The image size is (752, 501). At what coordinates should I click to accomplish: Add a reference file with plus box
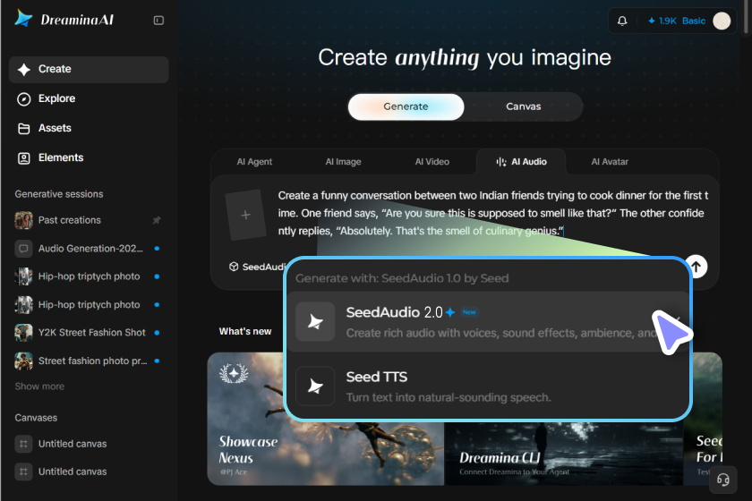(245, 215)
